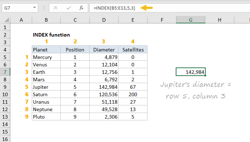250x142 pixels.
Task: Select the 'Neptune' cell
Action: click(46, 109)
